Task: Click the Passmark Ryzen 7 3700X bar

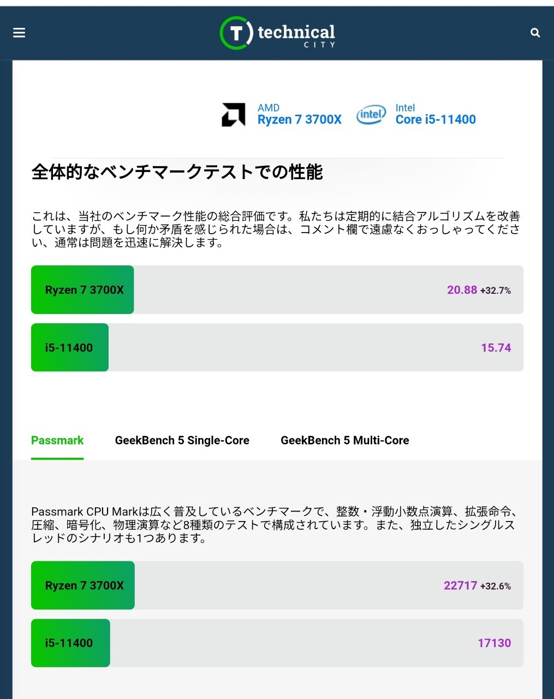Action: pyautogui.click(x=83, y=585)
